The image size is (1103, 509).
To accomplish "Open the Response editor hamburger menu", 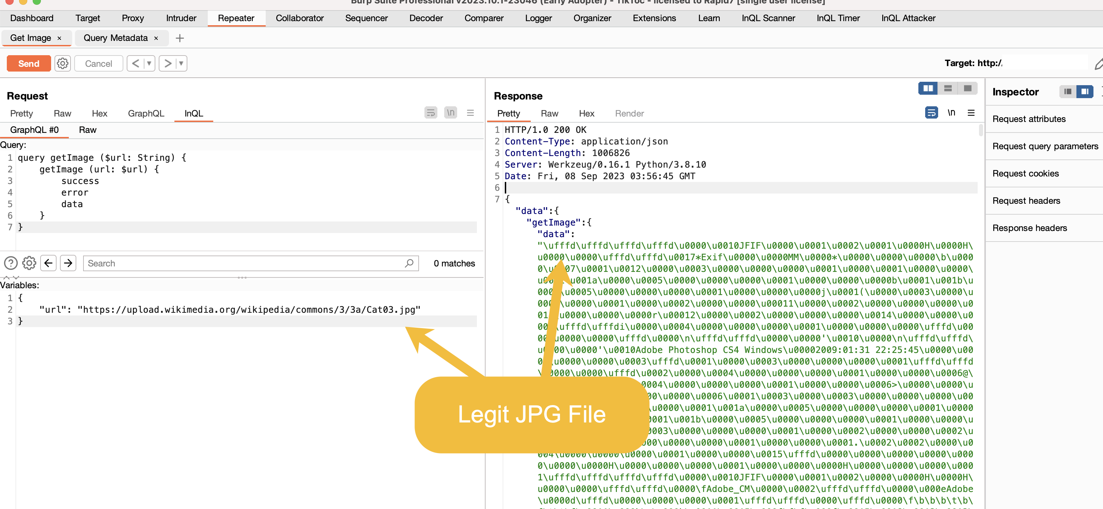I will [x=972, y=112].
